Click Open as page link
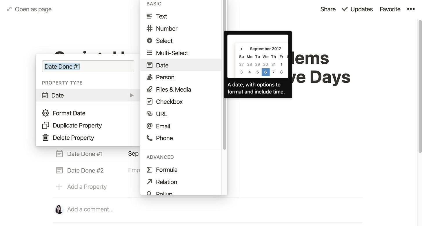 (29, 9)
